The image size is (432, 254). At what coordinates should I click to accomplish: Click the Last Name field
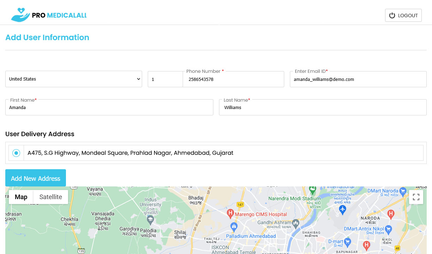323,107
